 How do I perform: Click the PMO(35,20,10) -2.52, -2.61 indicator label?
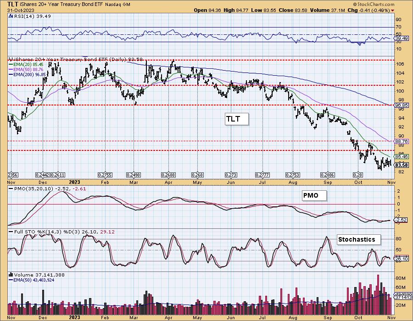47,188
